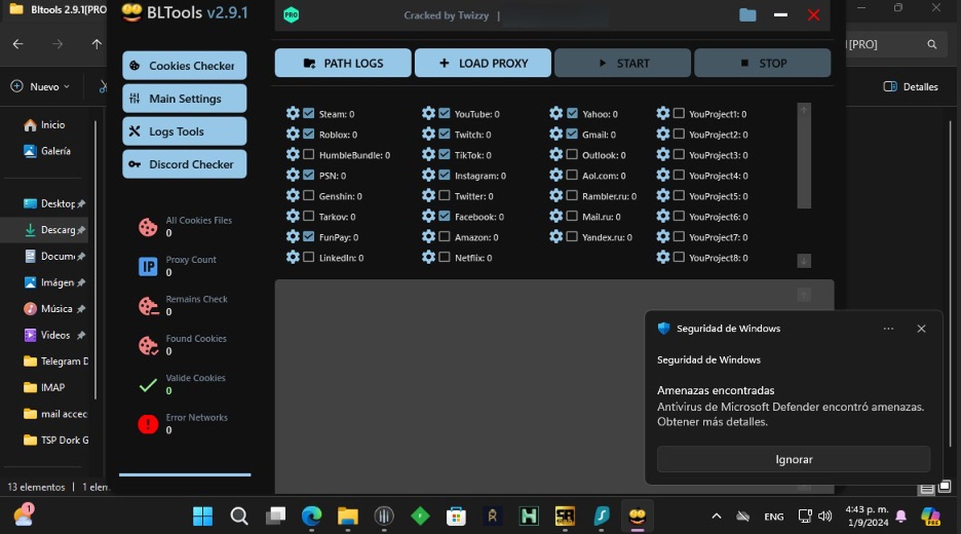Enable the HumbleBundle checkbox
The width and height of the screenshot is (961, 534).
(309, 155)
